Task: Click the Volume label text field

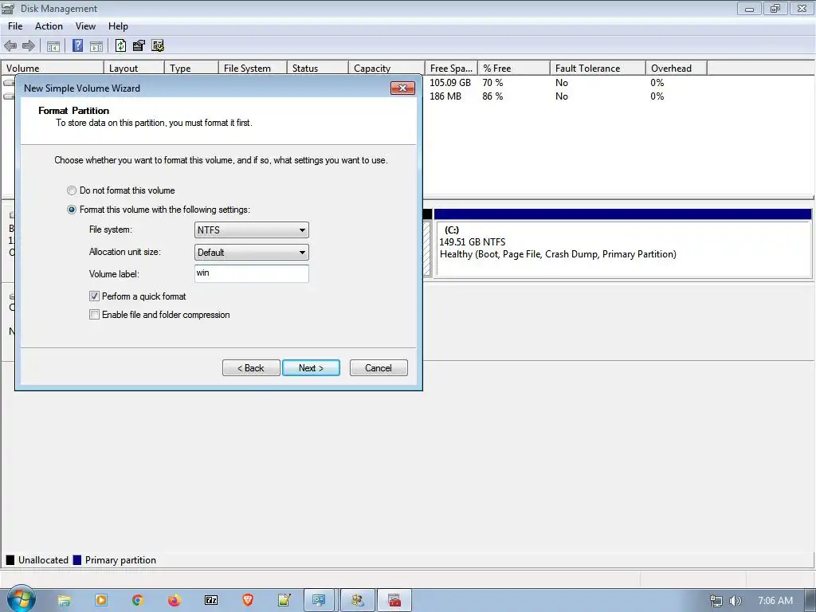Action: tap(251, 274)
